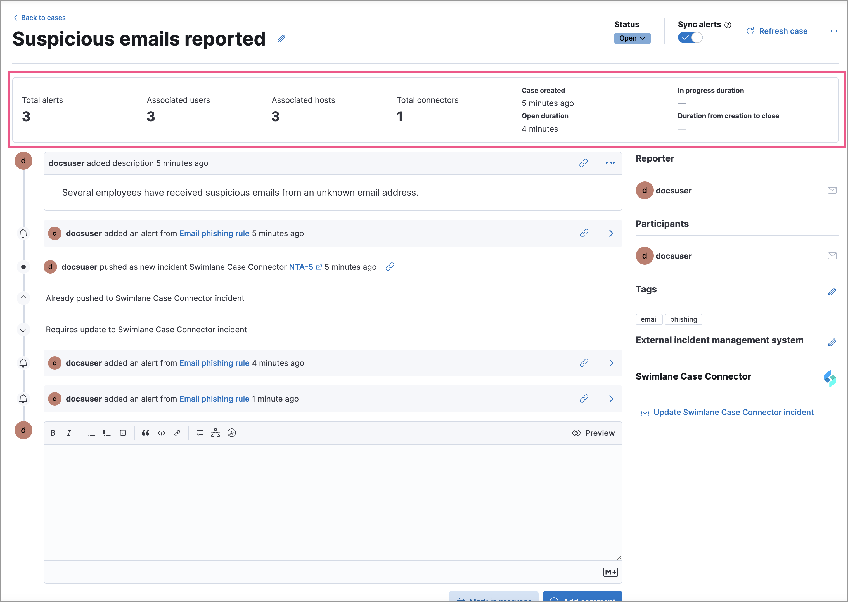The width and height of the screenshot is (848, 602).
Task: Open description actions ellipsis menu
Action: 610,163
